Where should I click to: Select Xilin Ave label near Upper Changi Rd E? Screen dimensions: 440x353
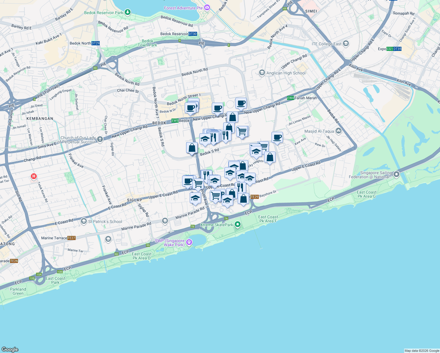click(x=356, y=68)
